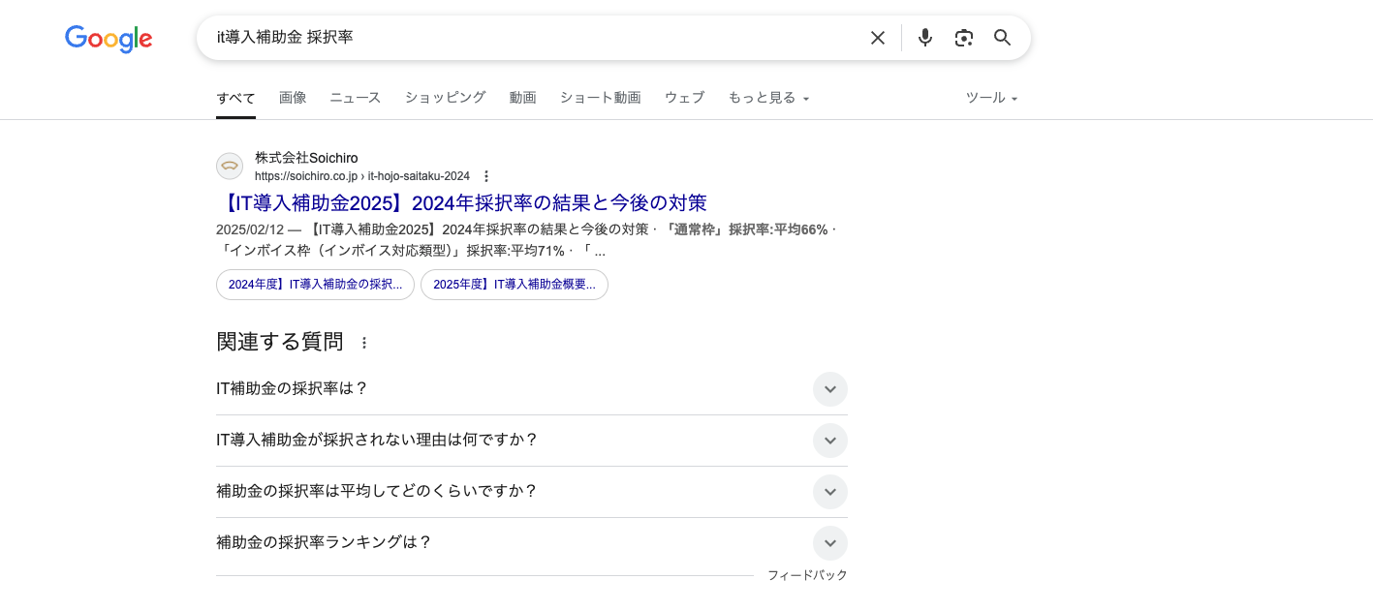Go to the Google logo homepage
The height and width of the screenshot is (610, 1373).
pos(109,39)
